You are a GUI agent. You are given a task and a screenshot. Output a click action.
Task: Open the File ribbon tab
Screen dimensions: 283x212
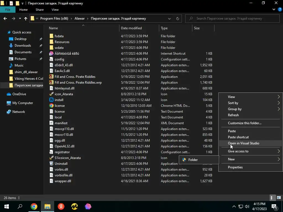pos(7,10)
